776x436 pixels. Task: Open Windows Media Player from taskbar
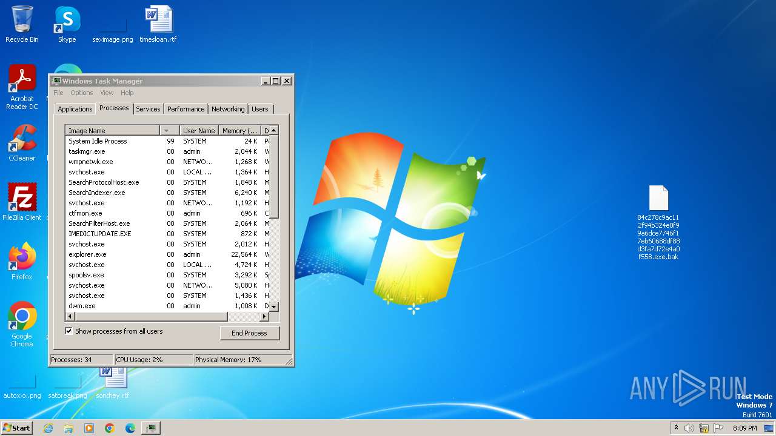[89, 428]
